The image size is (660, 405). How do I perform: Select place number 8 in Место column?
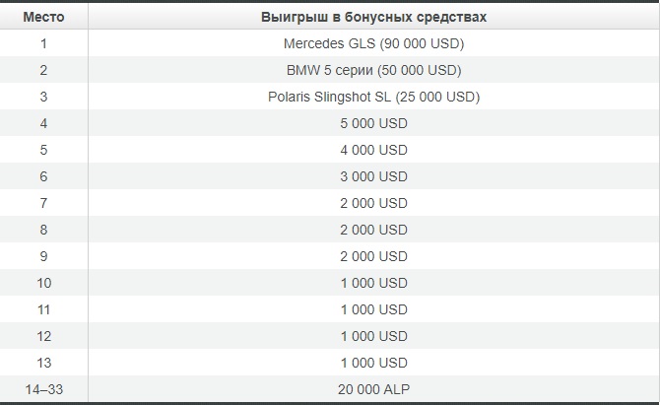[43, 230]
